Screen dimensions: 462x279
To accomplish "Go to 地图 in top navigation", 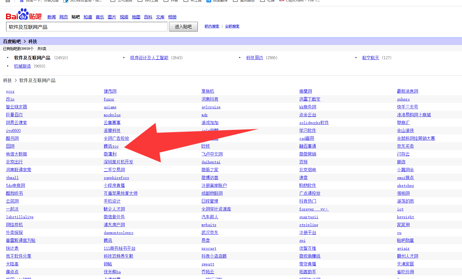I will [x=136, y=17].
